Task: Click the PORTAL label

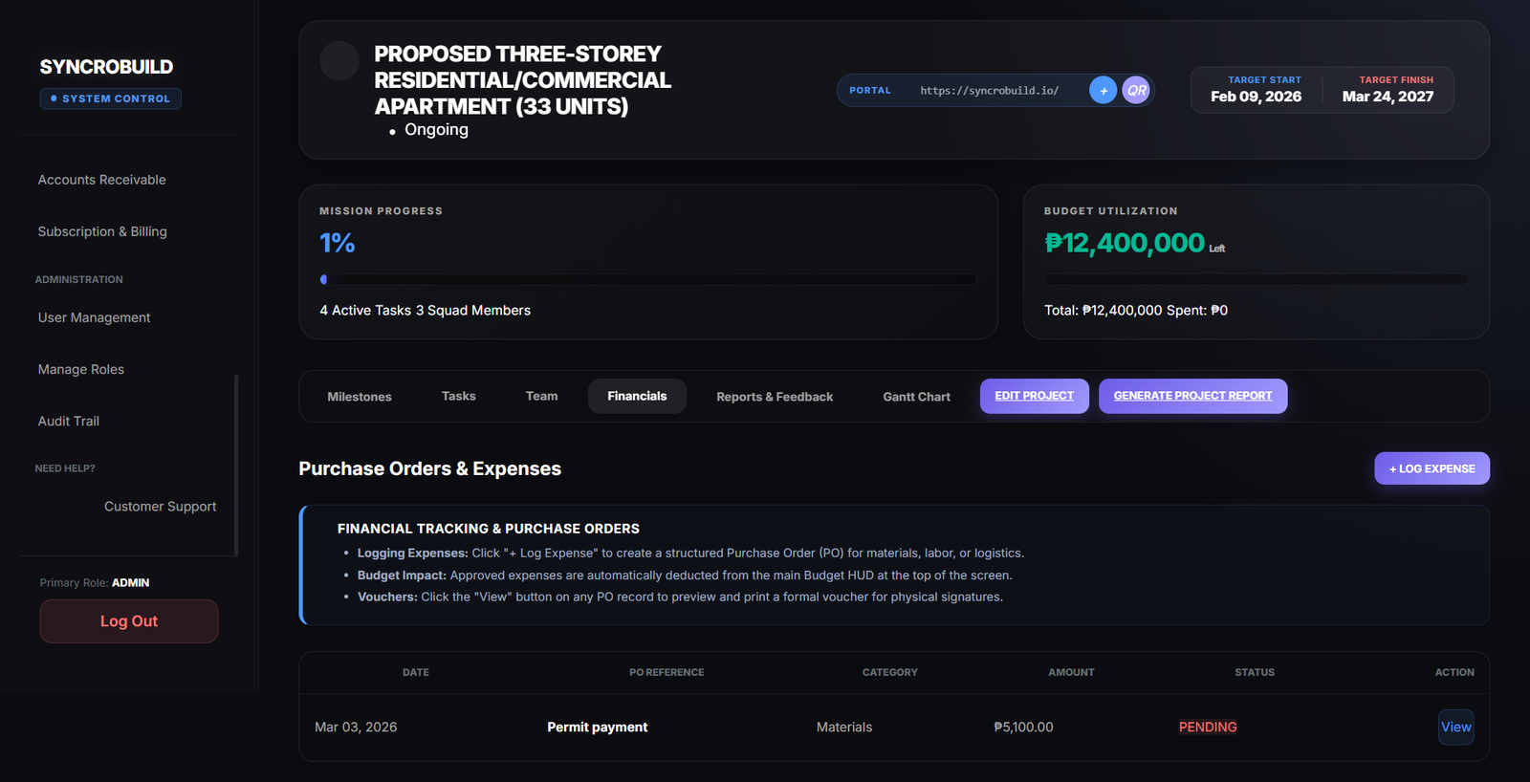Action: (x=870, y=91)
